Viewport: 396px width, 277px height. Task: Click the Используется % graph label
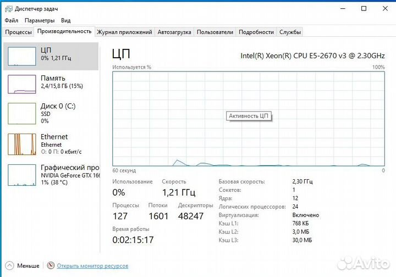(131, 67)
